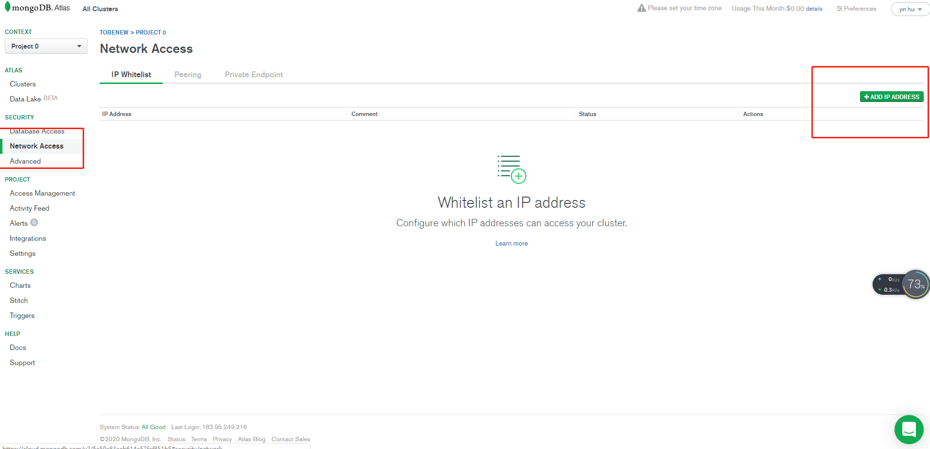This screenshot has width=930, height=449.
Task: Click the Whitelist an IP address heading
Action: click(x=511, y=202)
